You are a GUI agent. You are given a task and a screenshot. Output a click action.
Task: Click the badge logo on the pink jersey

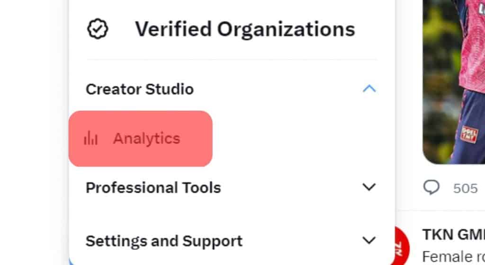coord(469,134)
